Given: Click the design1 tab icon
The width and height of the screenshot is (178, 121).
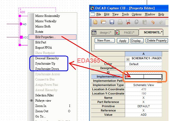Looking at the screenshot, I should click(94, 33).
